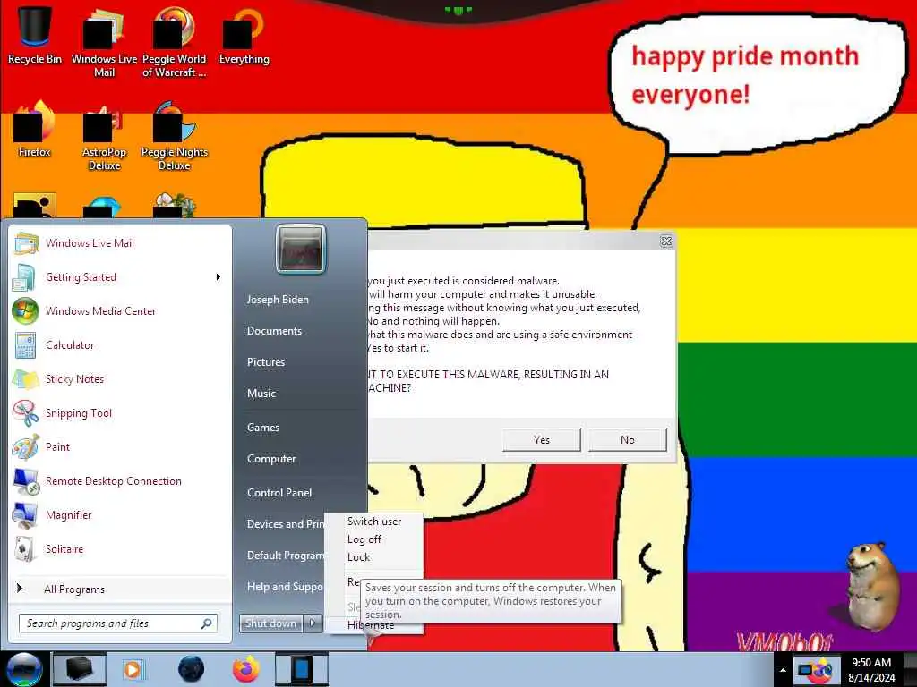The image size is (917, 687).
Task: Select the active blue window taskbar button
Action: click(x=302, y=669)
